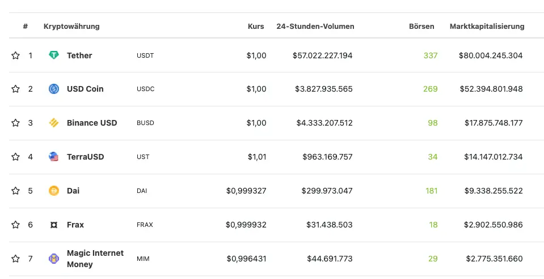Open Tether's 337 exchanges link
Viewport: 544px width, 279px height.
coord(431,55)
